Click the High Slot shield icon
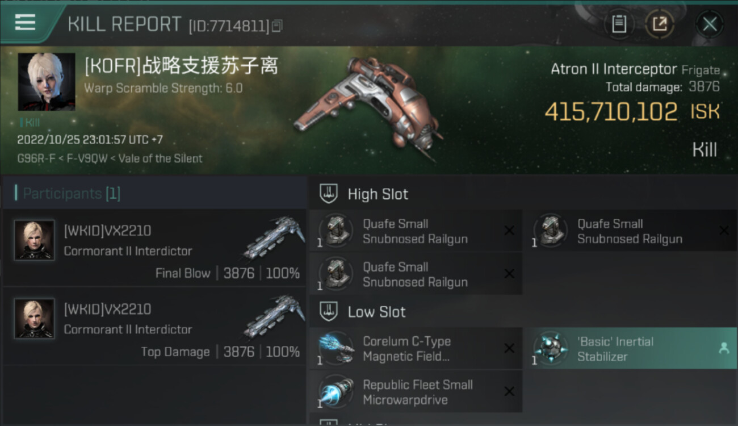 pyautogui.click(x=328, y=194)
